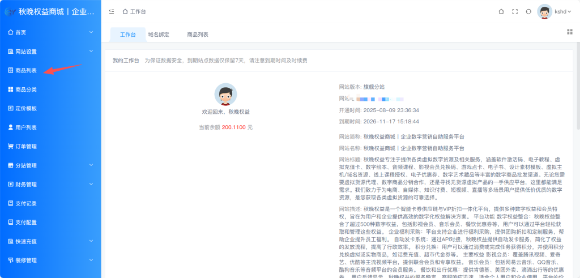Screen dimensions: 580x278
Task: Switch to the 商品列表 tab
Action: coord(198,35)
